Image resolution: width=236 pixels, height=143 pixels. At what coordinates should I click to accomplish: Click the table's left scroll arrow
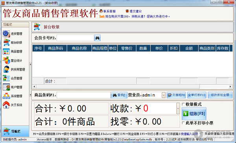tap(34, 86)
